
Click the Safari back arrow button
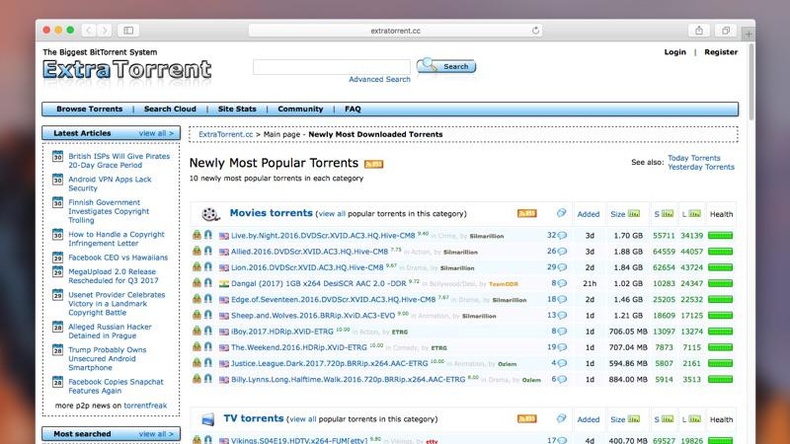(x=89, y=31)
